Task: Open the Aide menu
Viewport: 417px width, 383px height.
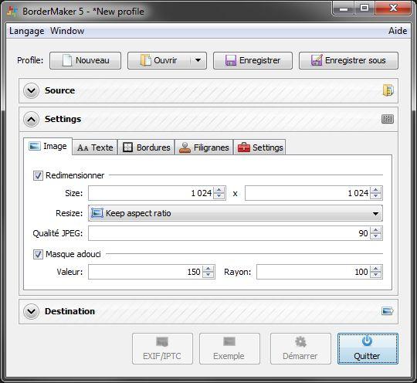Action: (398, 31)
